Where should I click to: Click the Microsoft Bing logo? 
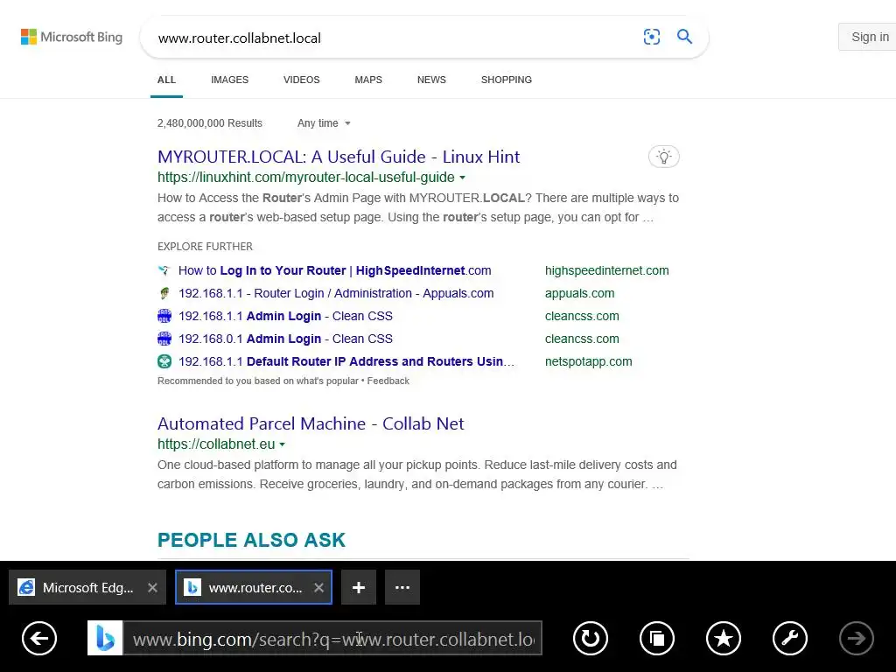[72, 37]
